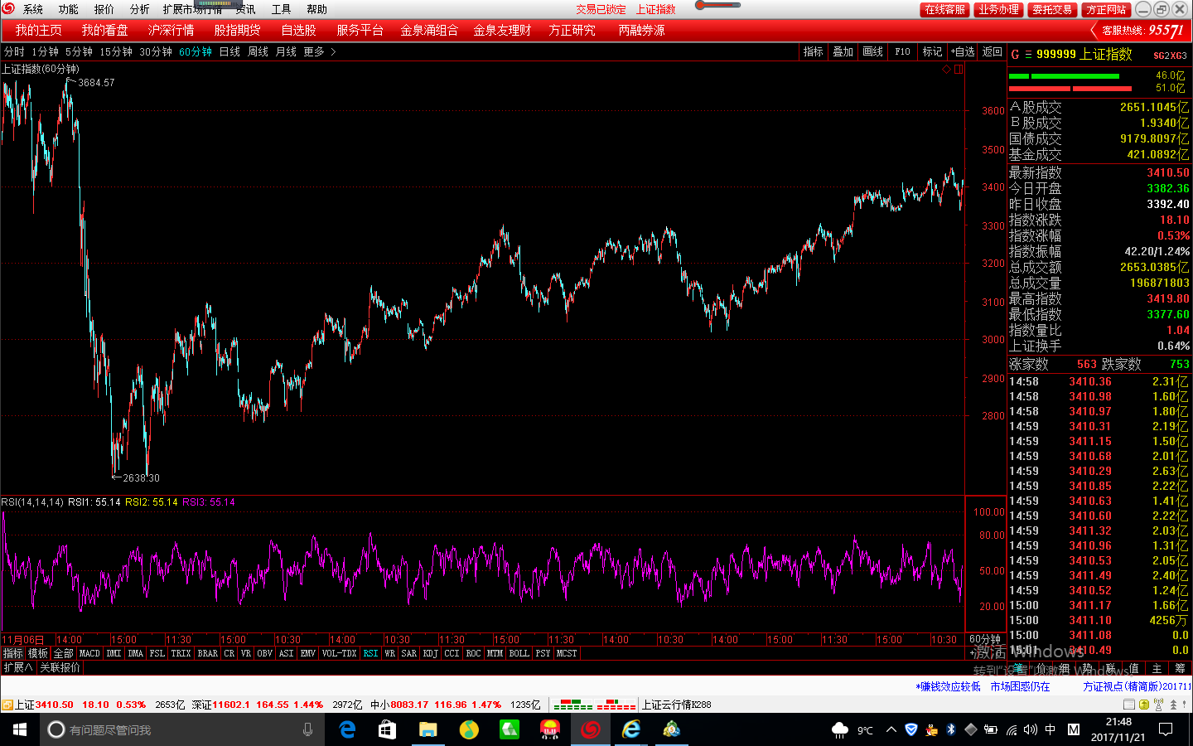Open the Windows notification center
This screenshot has width=1193, height=746.
(1166, 729)
